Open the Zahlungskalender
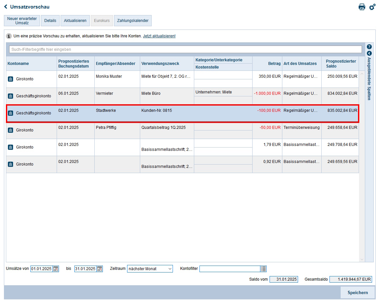Image resolution: width=377 pixels, height=300 pixels. coord(133,21)
